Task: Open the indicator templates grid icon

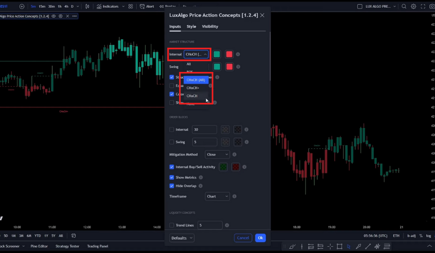Action: tap(131, 6)
